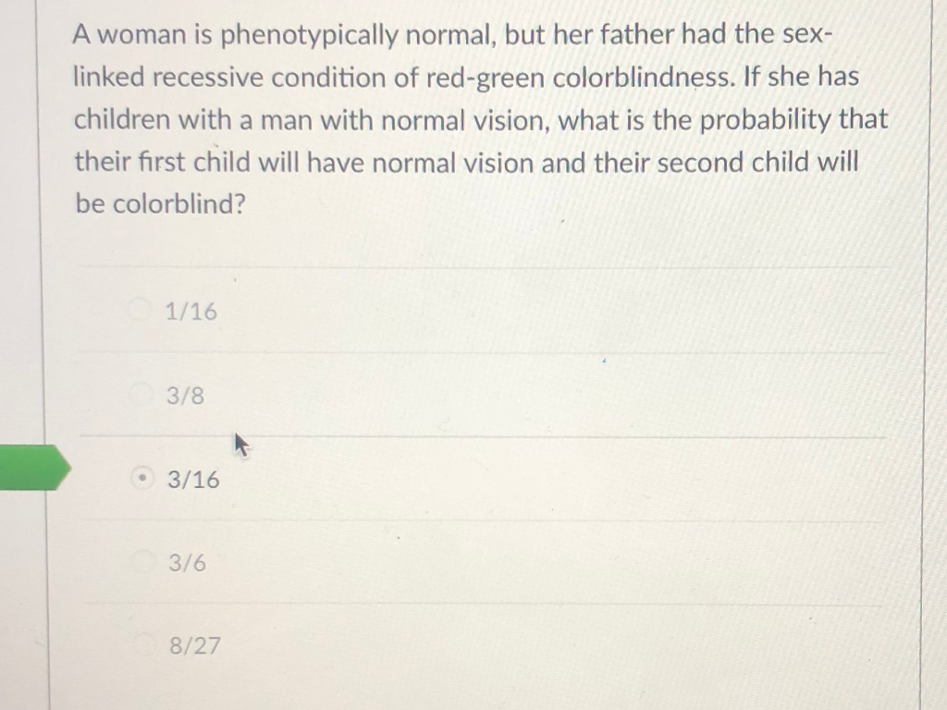Mark the 8/27 radio button

[145, 644]
